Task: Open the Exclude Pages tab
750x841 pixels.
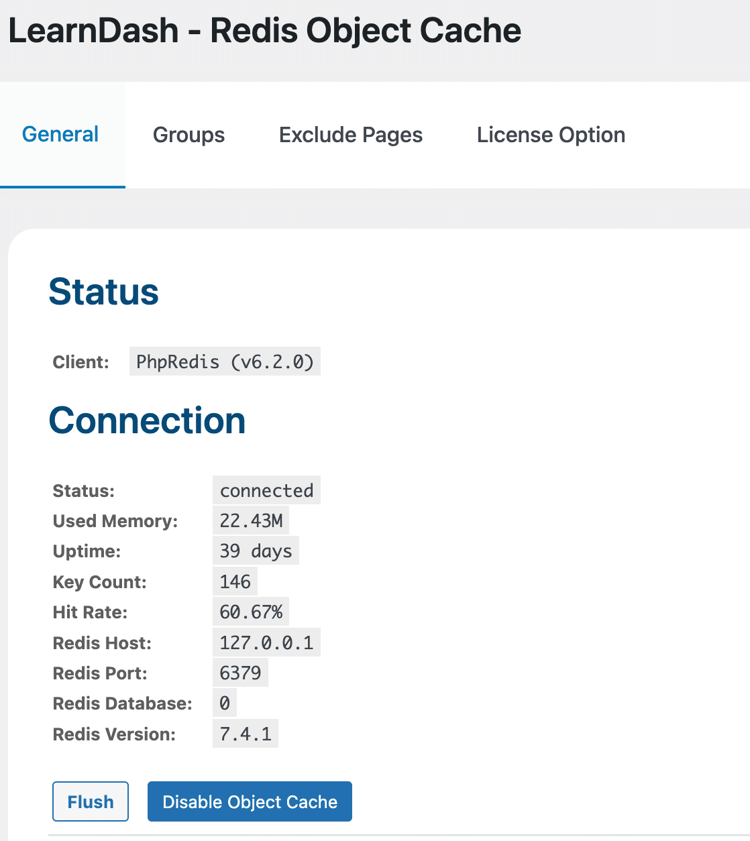Action: pyautogui.click(x=351, y=135)
